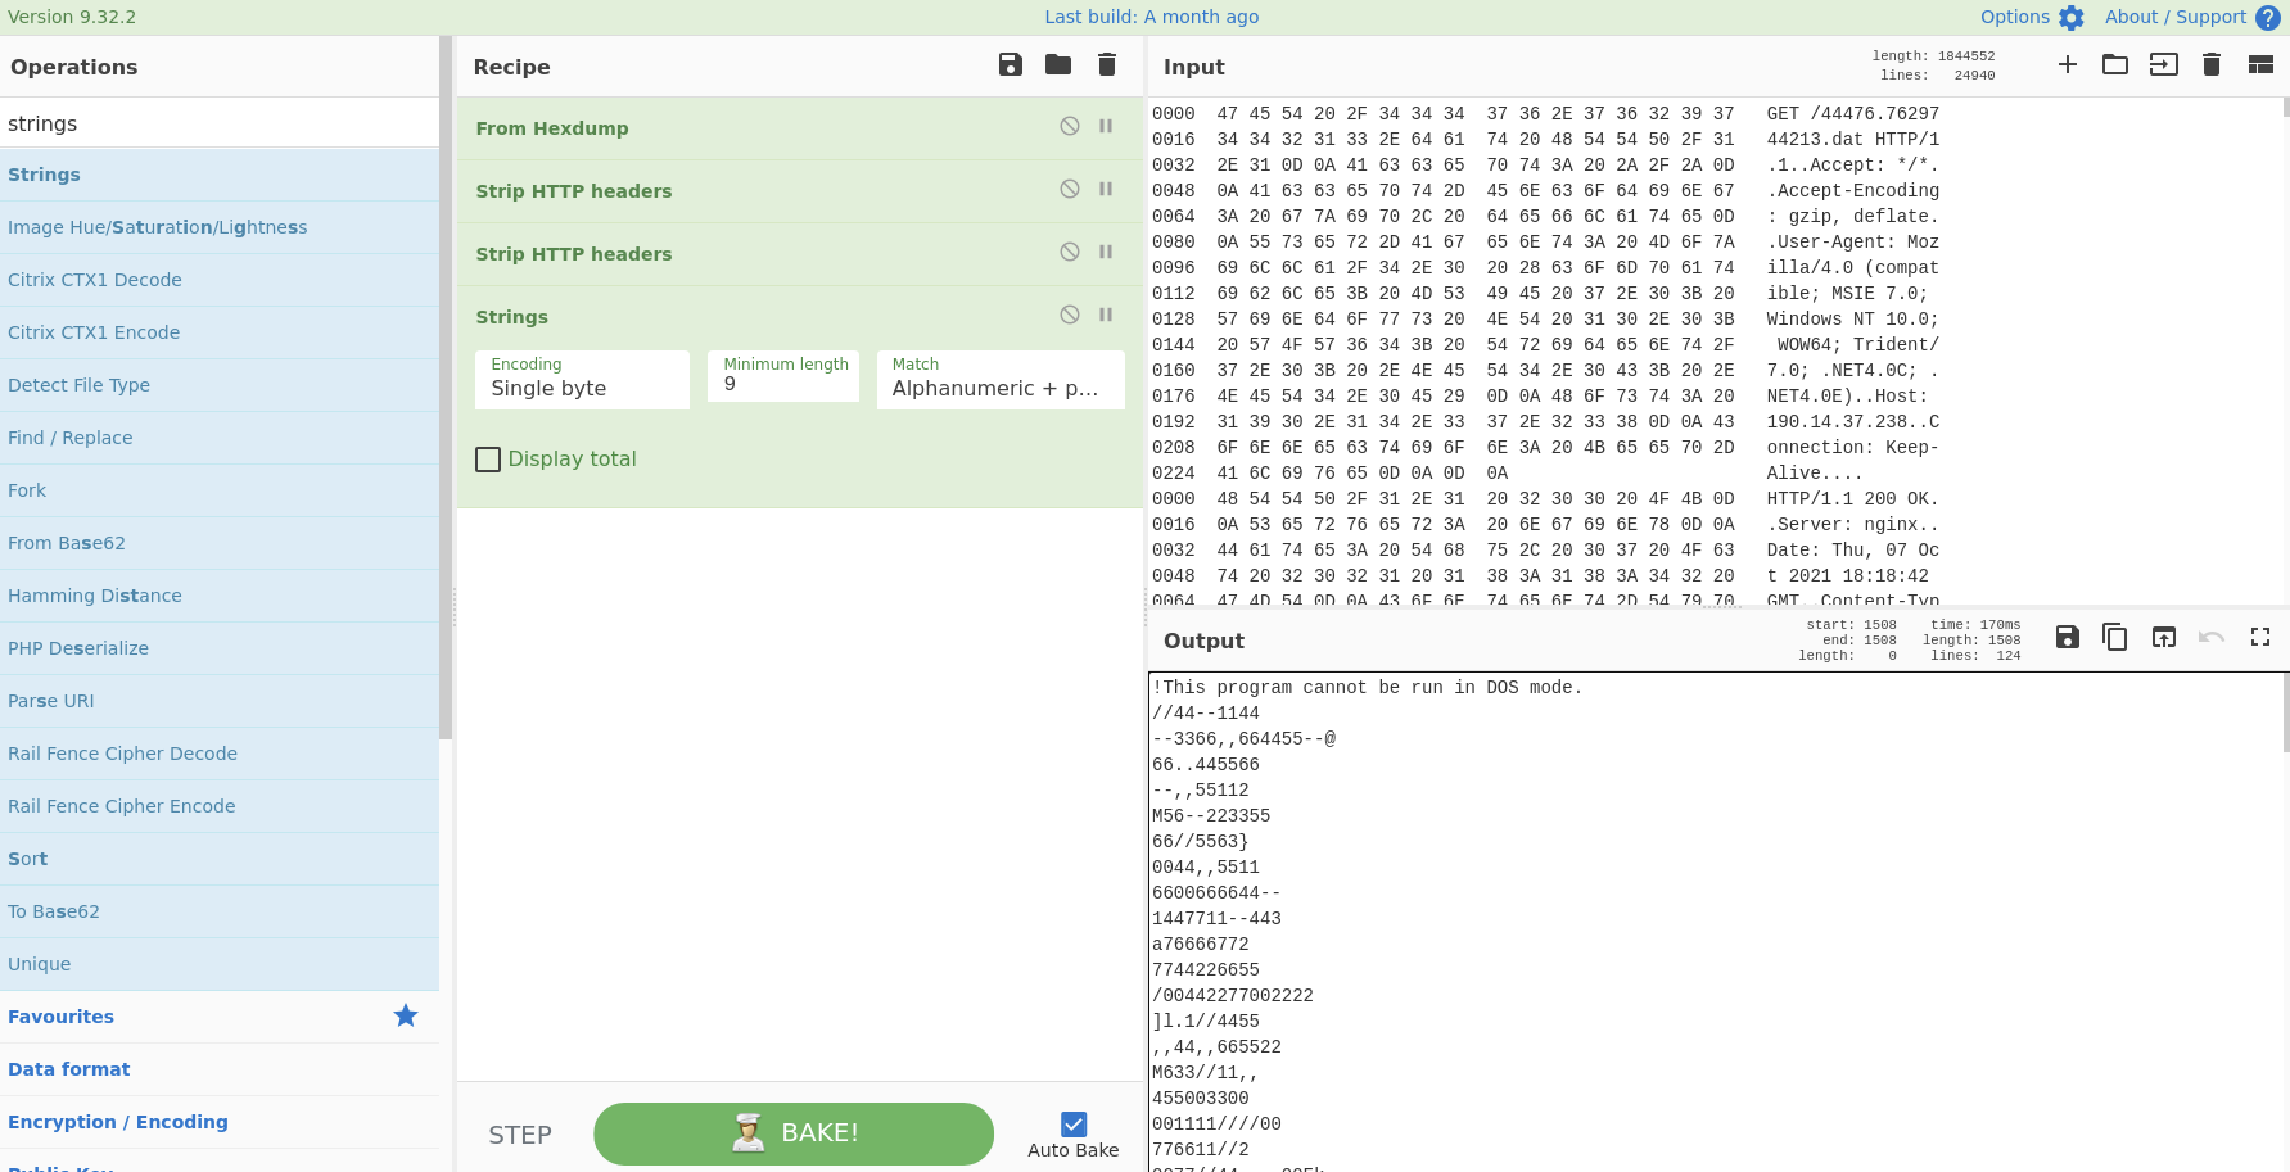The width and height of the screenshot is (2290, 1172).
Task: Open the Encoding dropdown
Action: click(x=582, y=381)
